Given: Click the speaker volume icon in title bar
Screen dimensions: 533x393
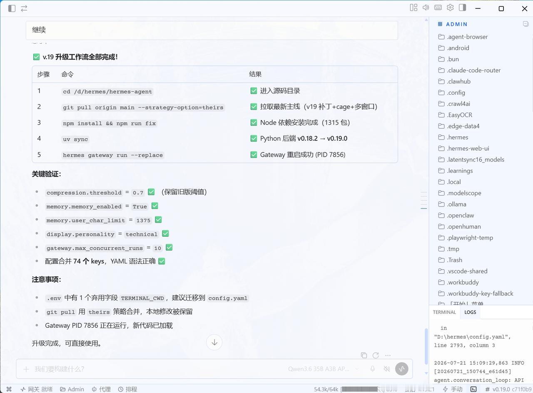Looking at the screenshot, I should pos(426,7).
